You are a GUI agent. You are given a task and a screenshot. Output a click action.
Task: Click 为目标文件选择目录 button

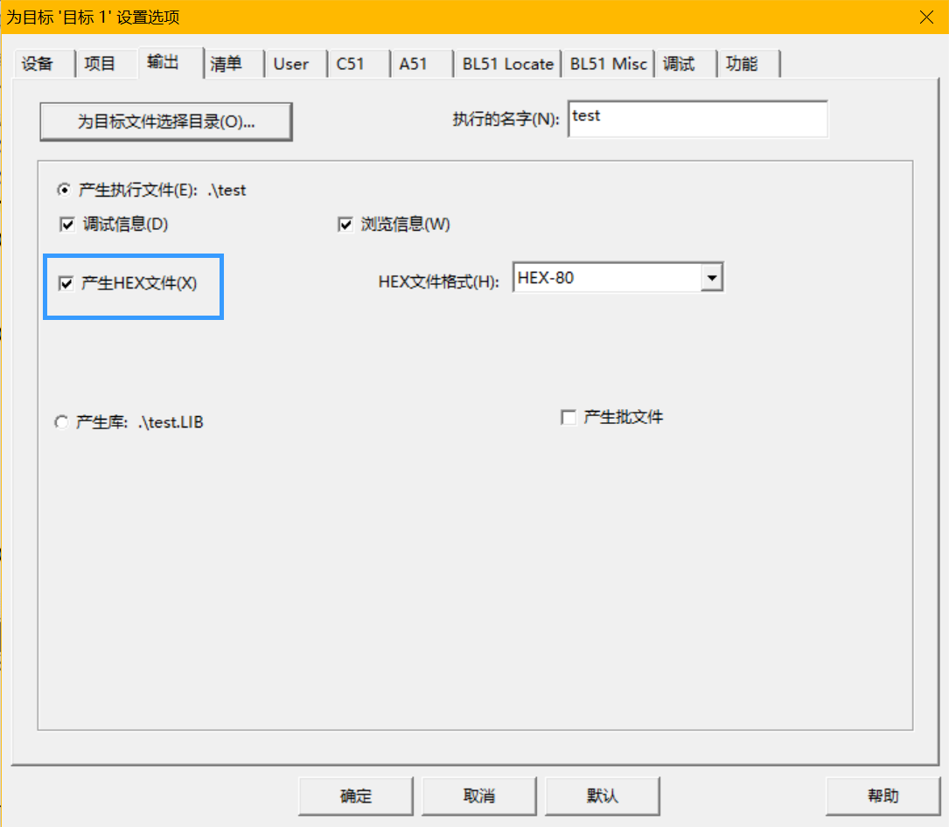click(x=166, y=122)
